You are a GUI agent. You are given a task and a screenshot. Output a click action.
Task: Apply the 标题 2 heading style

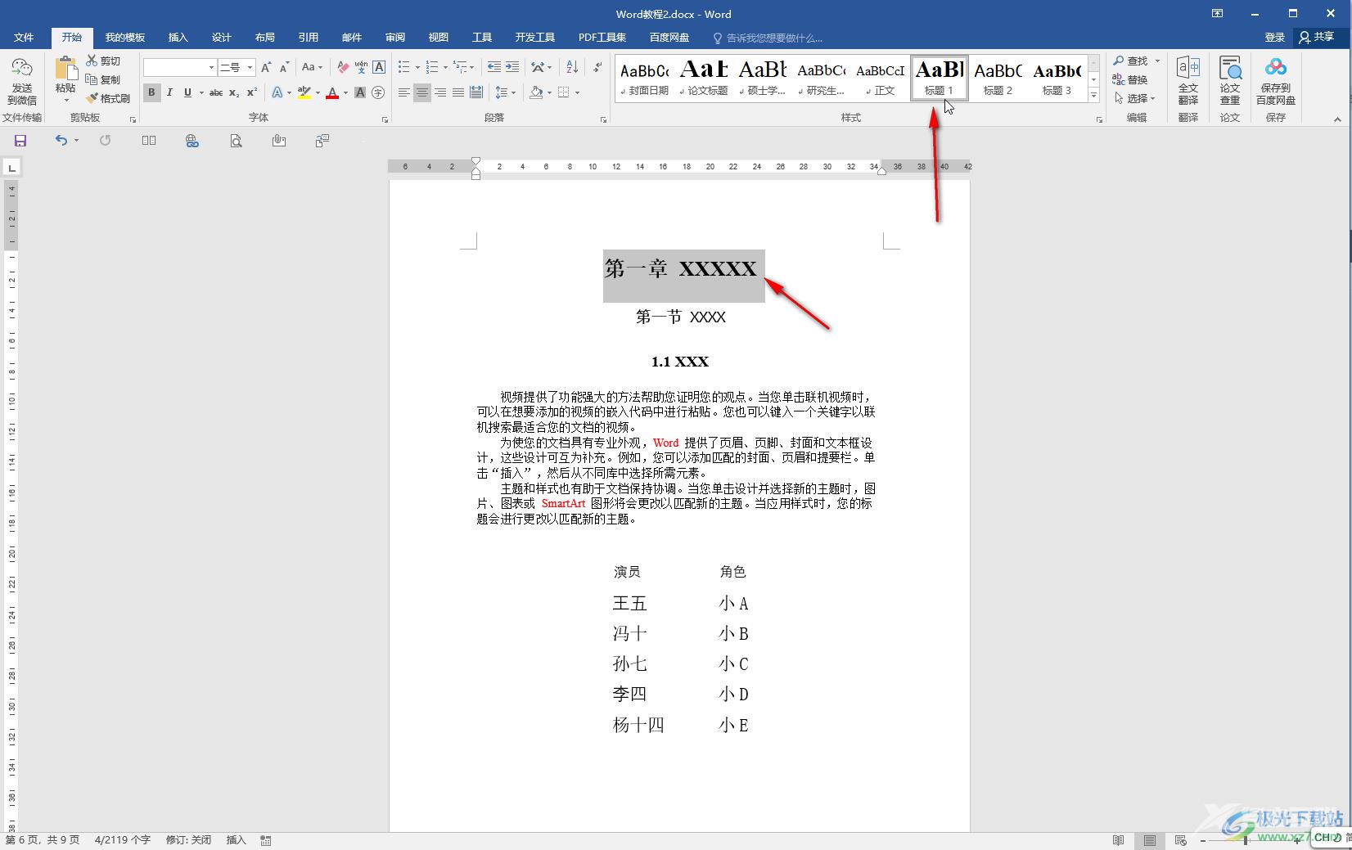[x=998, y=79]
